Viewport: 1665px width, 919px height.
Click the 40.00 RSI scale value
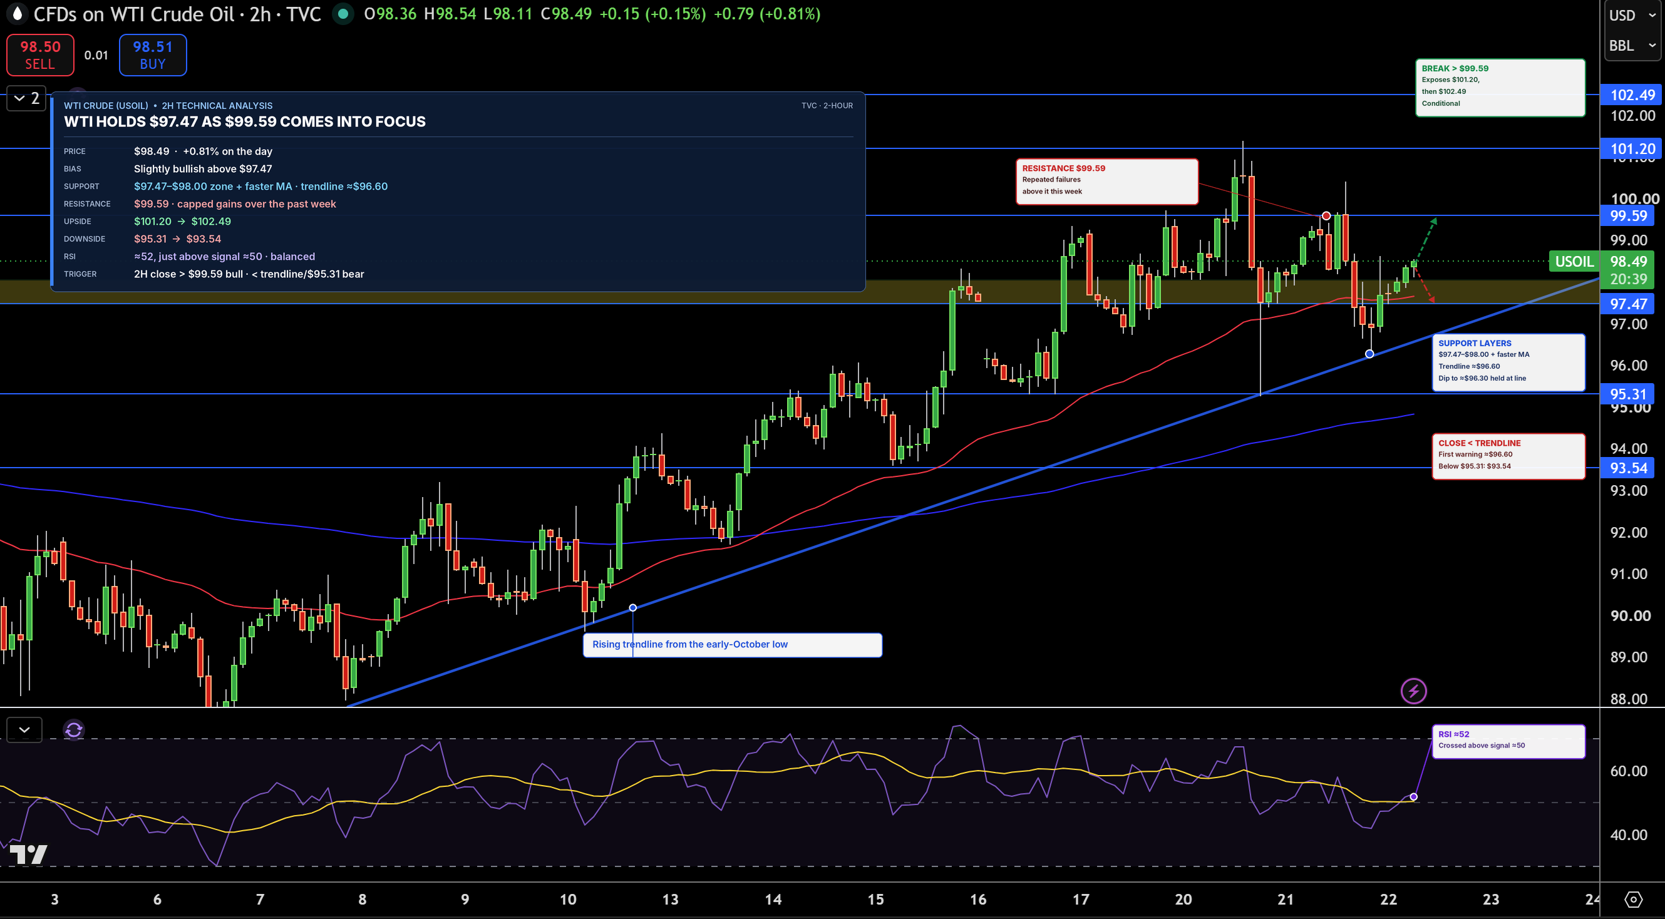coord(1629,834)
